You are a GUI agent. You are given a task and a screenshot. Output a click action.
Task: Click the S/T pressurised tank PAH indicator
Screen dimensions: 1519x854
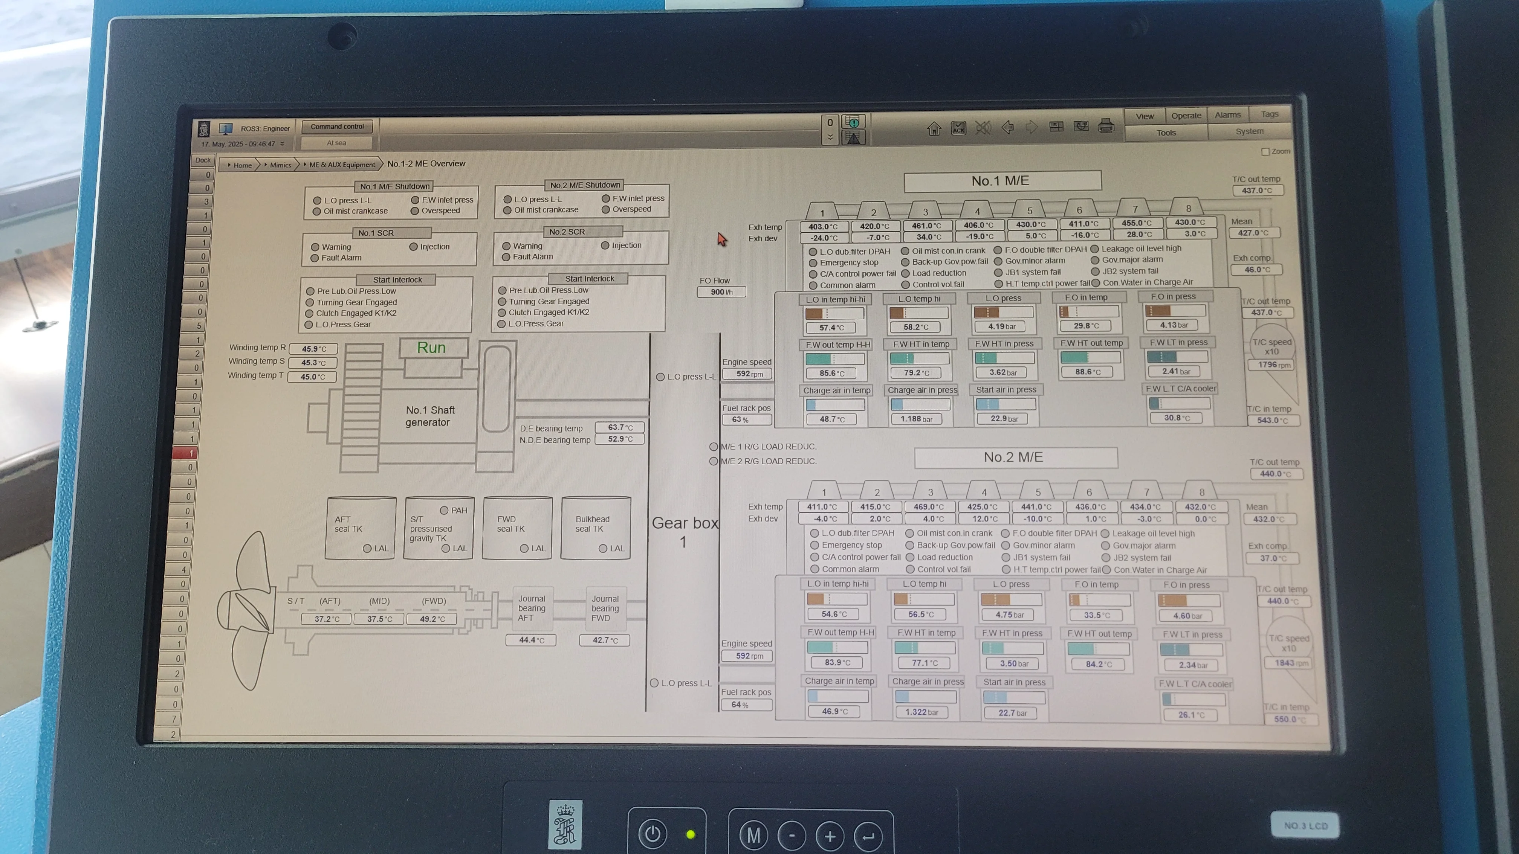click(444, 510)
